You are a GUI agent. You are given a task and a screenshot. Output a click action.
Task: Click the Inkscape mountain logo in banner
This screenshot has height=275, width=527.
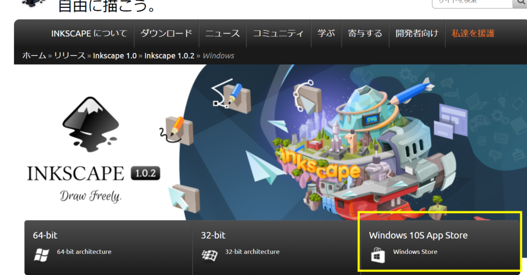click(91, 124)
